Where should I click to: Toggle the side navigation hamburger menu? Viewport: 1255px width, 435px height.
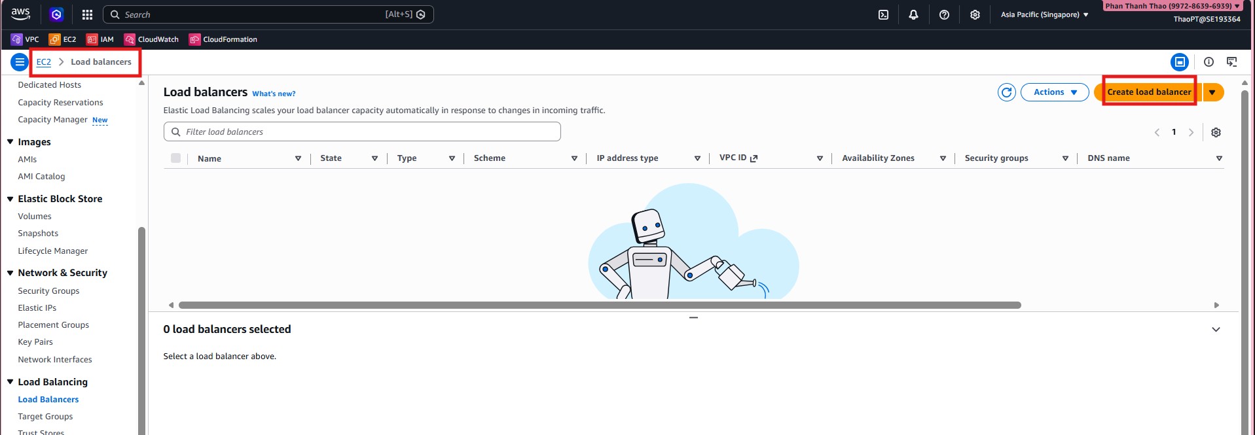[x=20, y=62]
